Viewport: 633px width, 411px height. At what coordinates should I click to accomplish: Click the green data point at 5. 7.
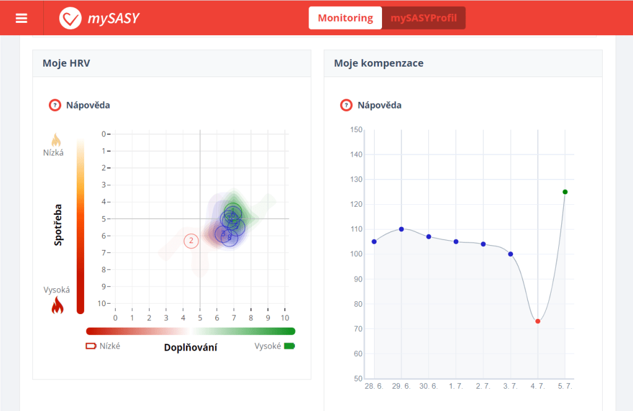click(565, 192)
